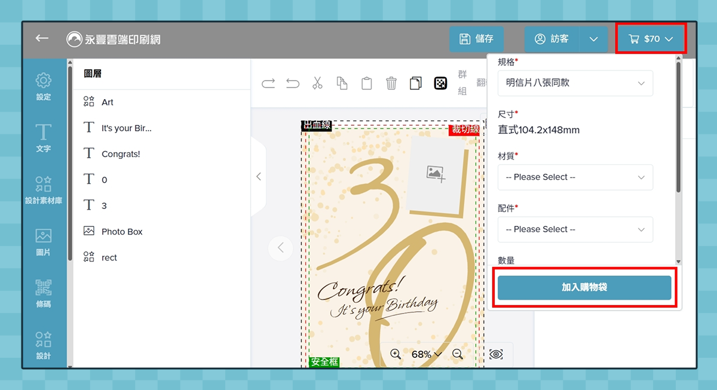Click the 訪客 guest account button

pos(551,39)
